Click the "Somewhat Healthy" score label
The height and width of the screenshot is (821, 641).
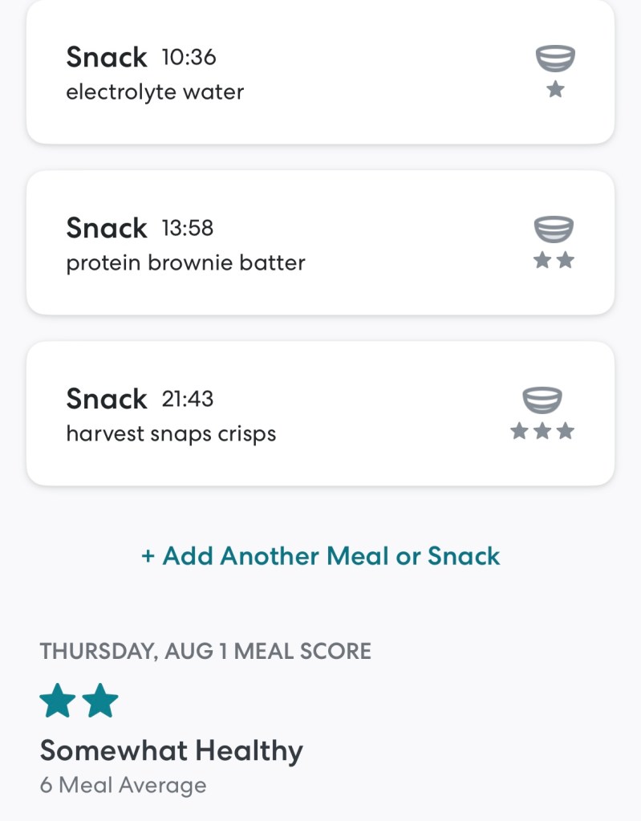[172, 751]
